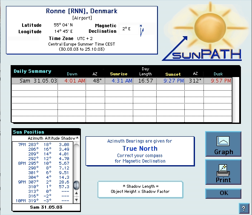Click the True North heading text
Screen dimensions: 252x215
(x=140, y=148)
